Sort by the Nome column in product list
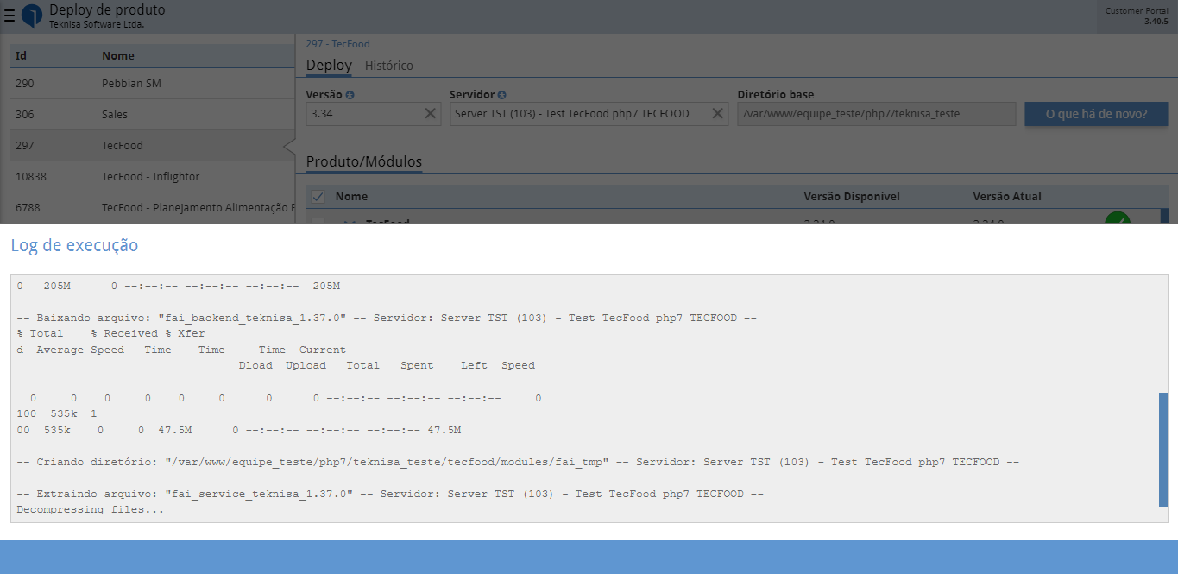Screen dimensions: 1178x574 point(118,55)
